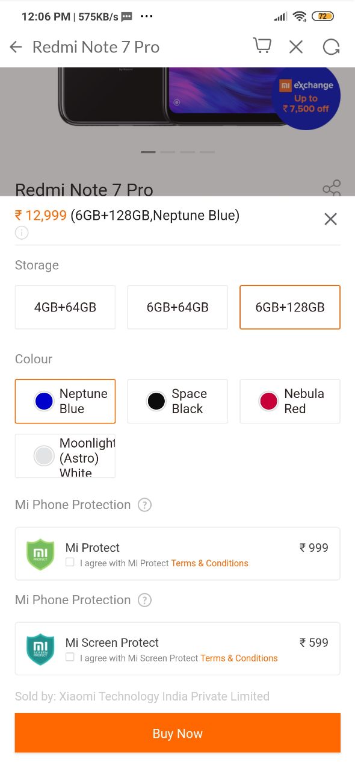The width and height of the screenshot is (355, 771).
Task: Pick Space Black colour
Action: [x=177, y=401]
